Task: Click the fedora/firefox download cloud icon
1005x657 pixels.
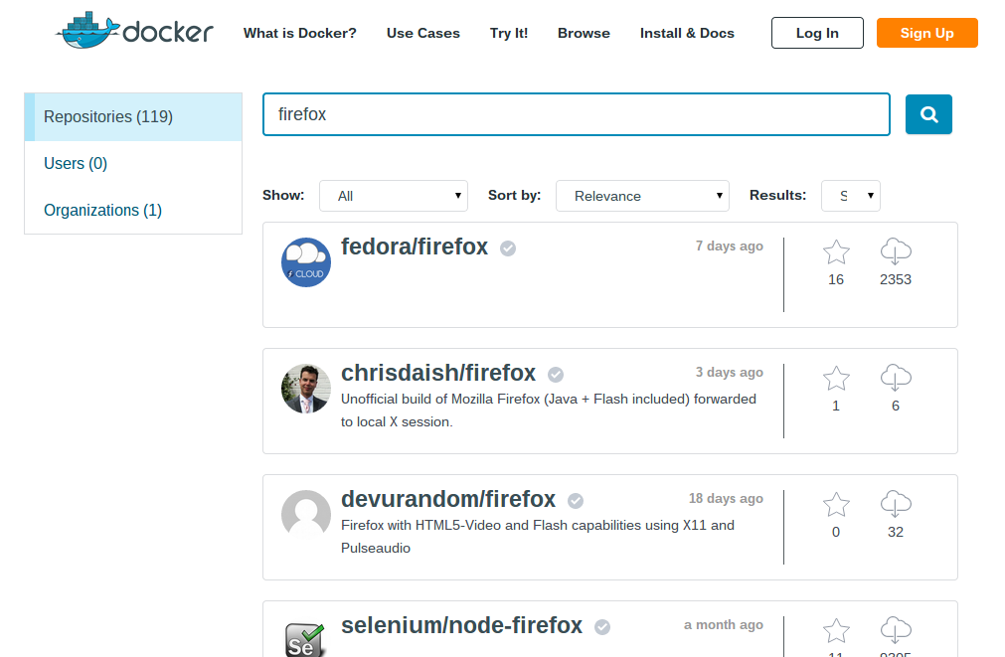Action: tap(896, 251)
